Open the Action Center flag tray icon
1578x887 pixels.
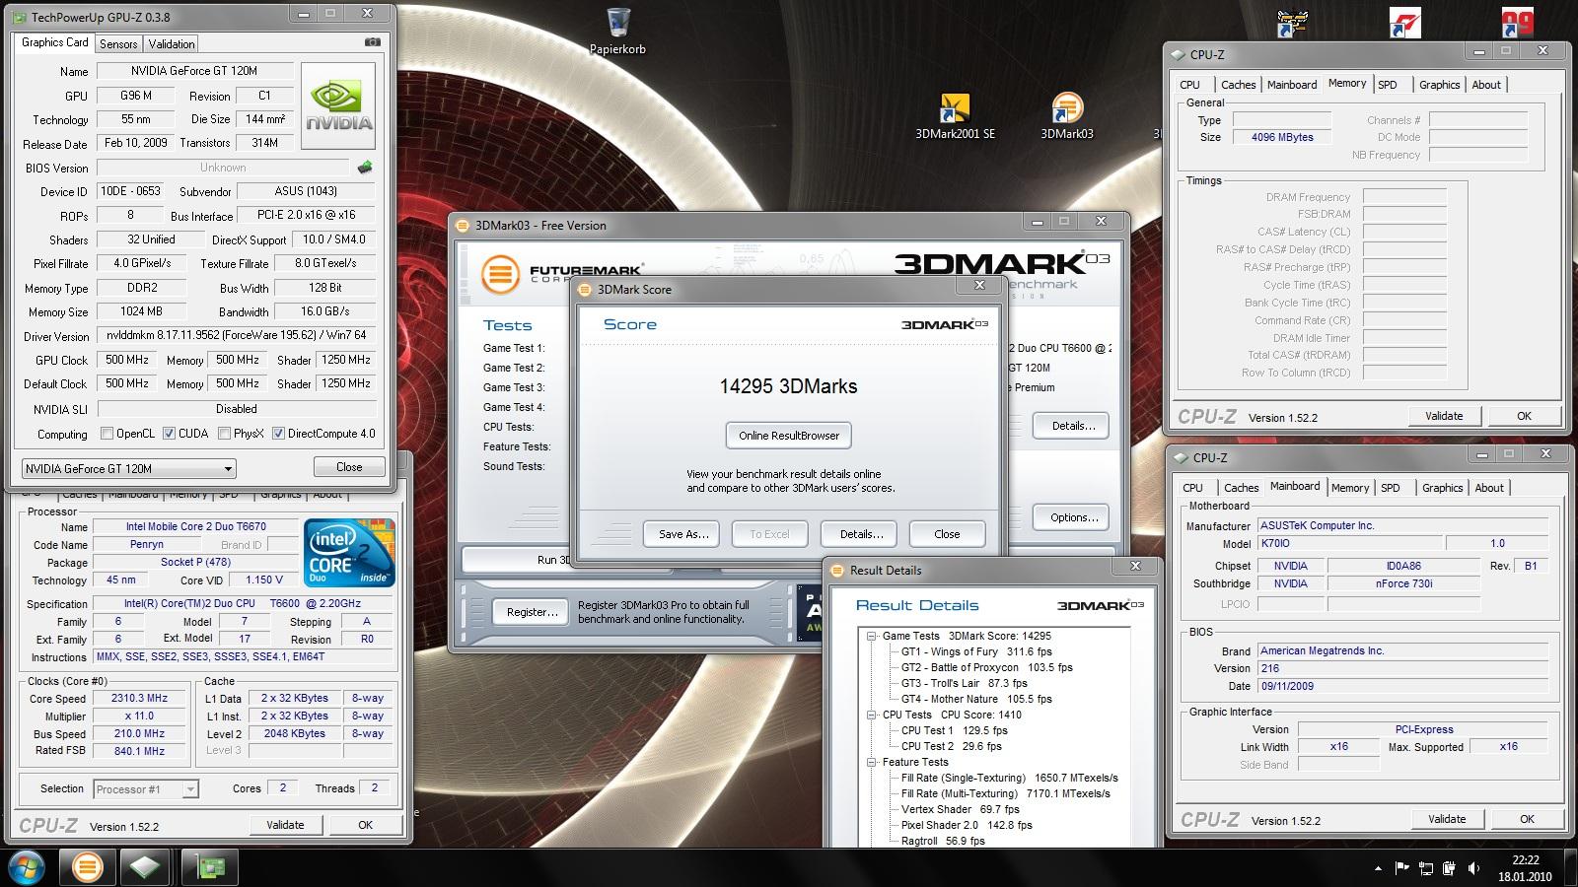tap(1401, 868)
